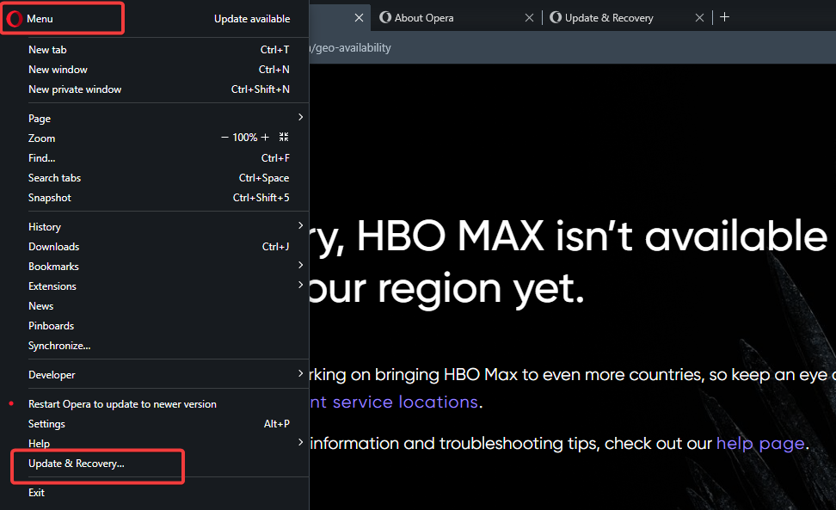
Task: Click the Update available label
Action: (x=252, y=19)
